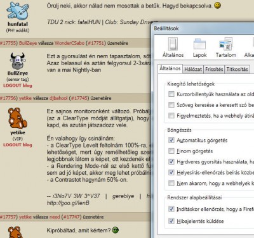The width and height of the screenshot is (254, 238).
Task: Click the 'Rendszer alapbeállításai' group label
Action: 194,197
